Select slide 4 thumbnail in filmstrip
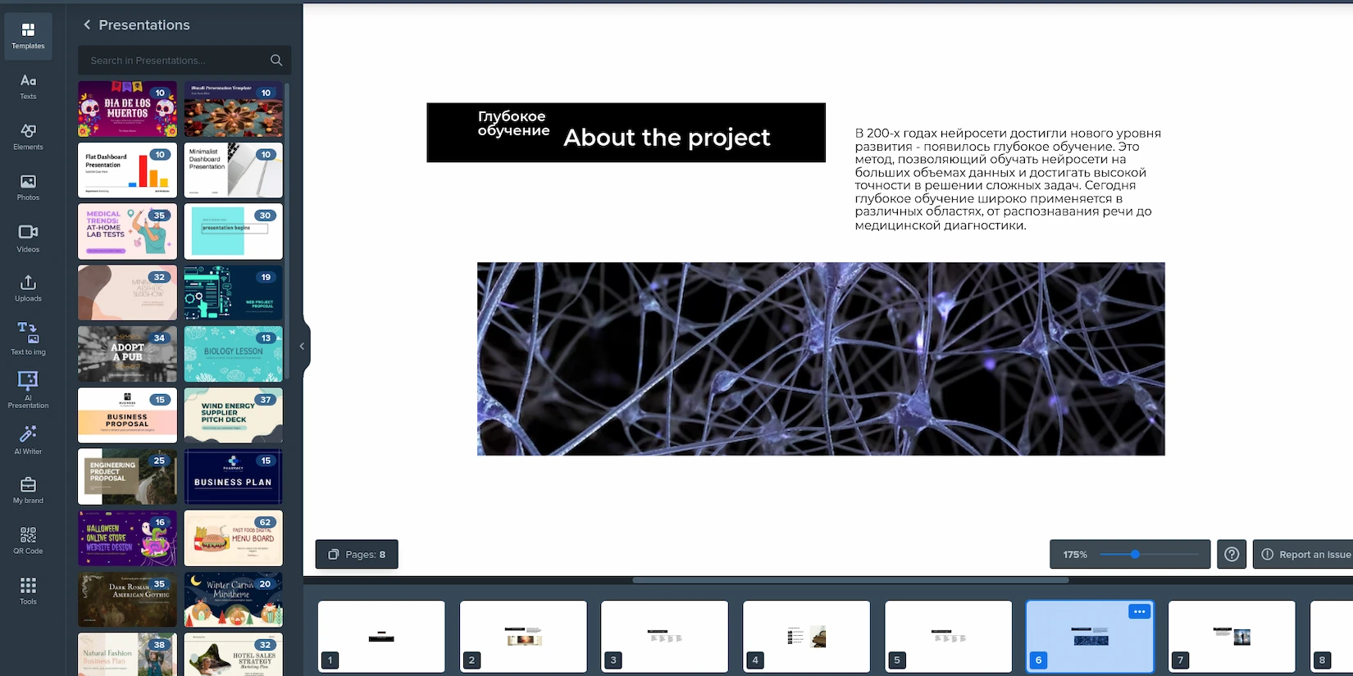1353x676 pixels. click(806, 636)
